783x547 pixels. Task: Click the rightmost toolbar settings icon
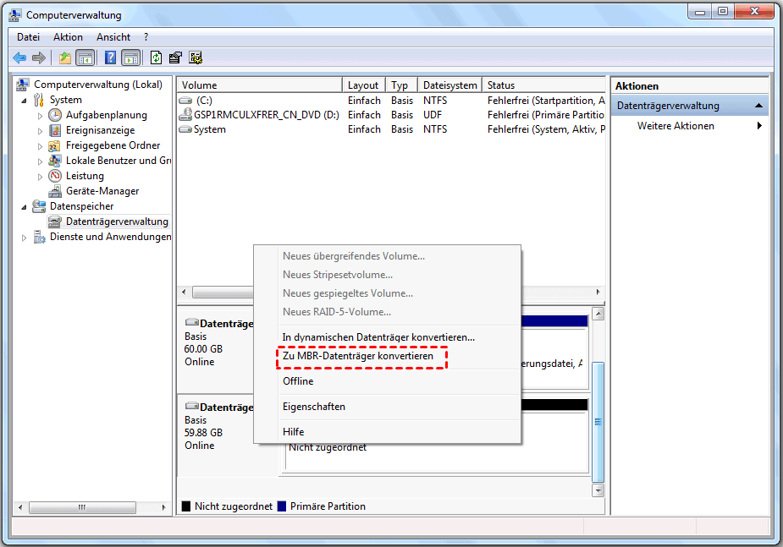(x=196, y=57)
